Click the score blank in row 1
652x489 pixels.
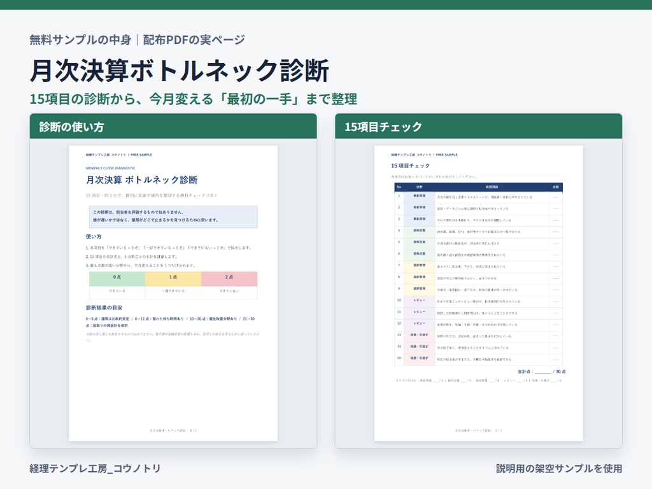click(x=556, y=197)
